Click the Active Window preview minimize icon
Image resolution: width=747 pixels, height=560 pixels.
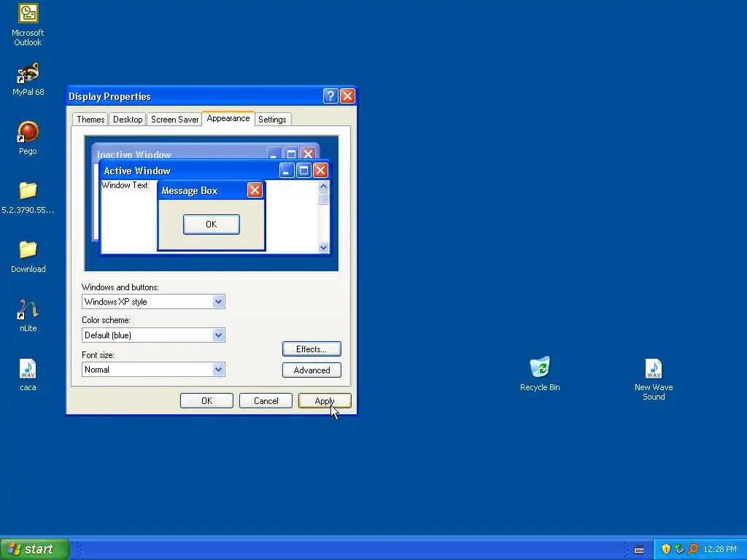click(286, 171)
